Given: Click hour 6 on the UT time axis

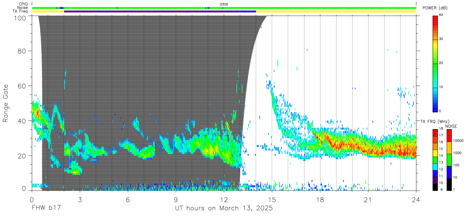Looking at the screenshot, I should coord(128,199).
